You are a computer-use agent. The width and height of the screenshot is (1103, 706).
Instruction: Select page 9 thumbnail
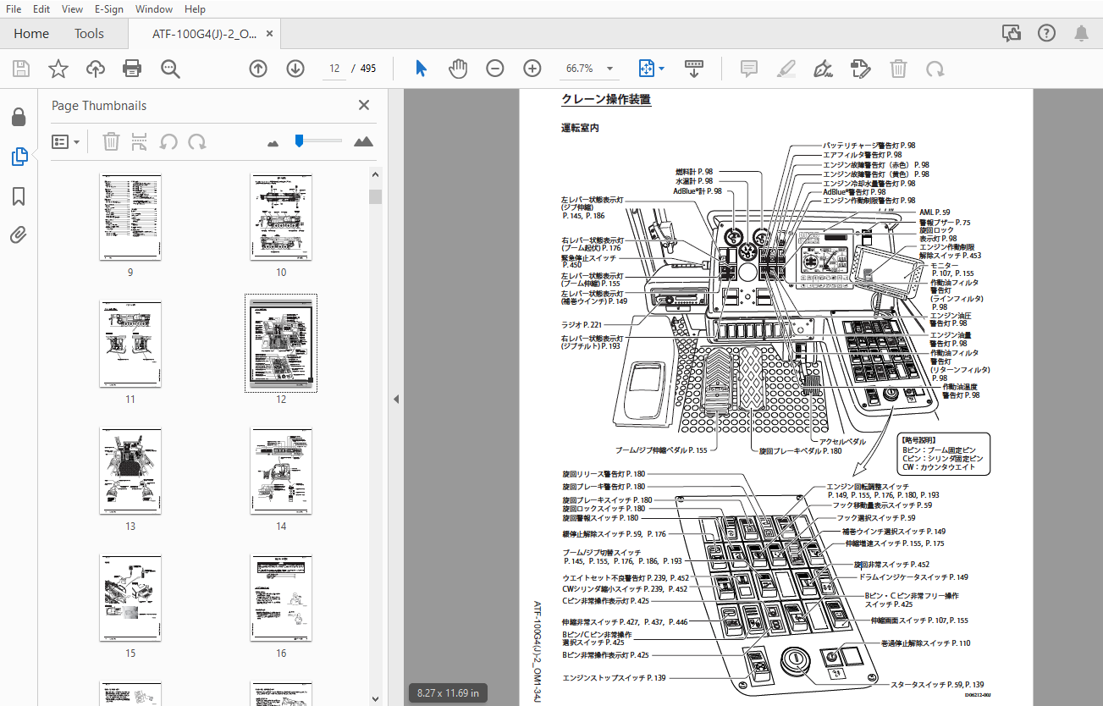coord(130,218)
